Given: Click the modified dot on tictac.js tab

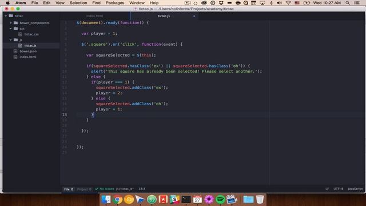Looking at the screenshot, I should coord(194,16).
